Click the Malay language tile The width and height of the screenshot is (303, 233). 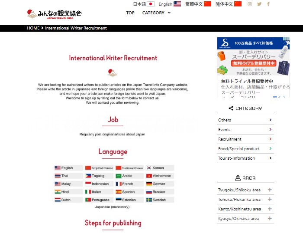pyautogui.click(x=68, y=184)
